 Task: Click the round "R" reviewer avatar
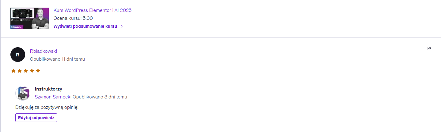click(x=17, y=55)
